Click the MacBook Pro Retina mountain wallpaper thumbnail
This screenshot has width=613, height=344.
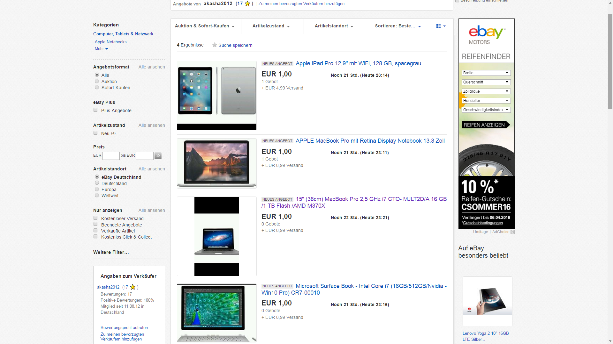217,163
